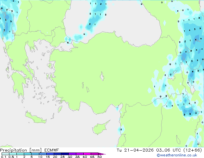Click the island of Crete on the map

[x=35, y=118]
